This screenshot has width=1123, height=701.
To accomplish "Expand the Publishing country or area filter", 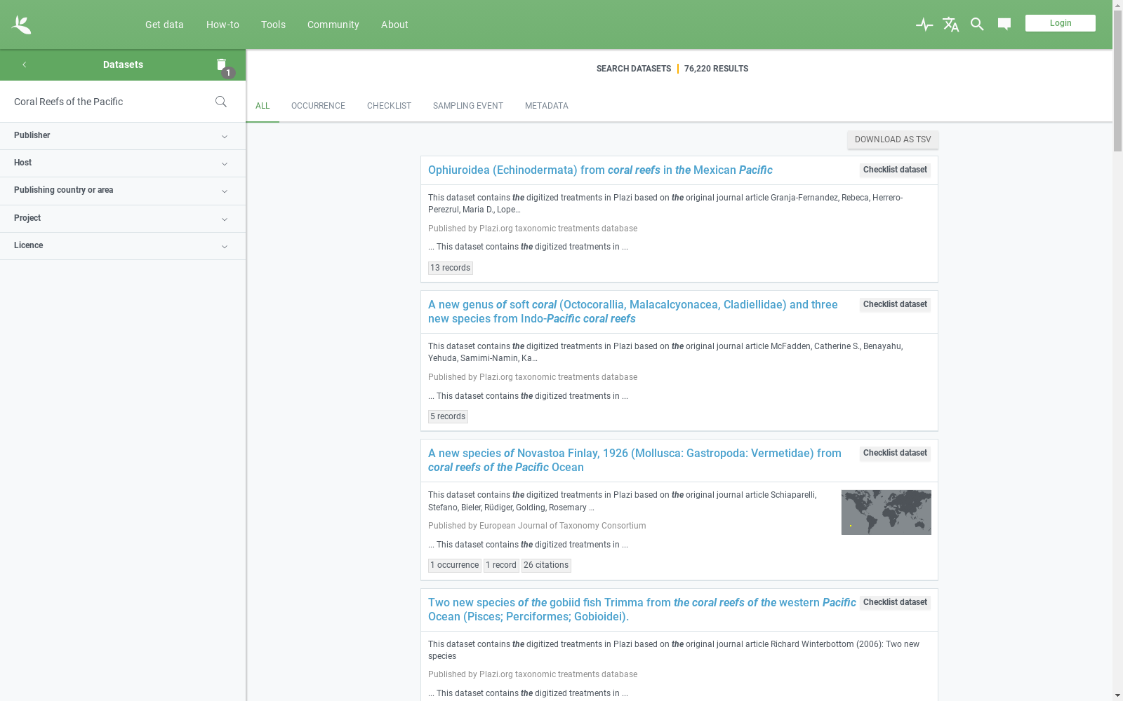I will click(123, 191).
